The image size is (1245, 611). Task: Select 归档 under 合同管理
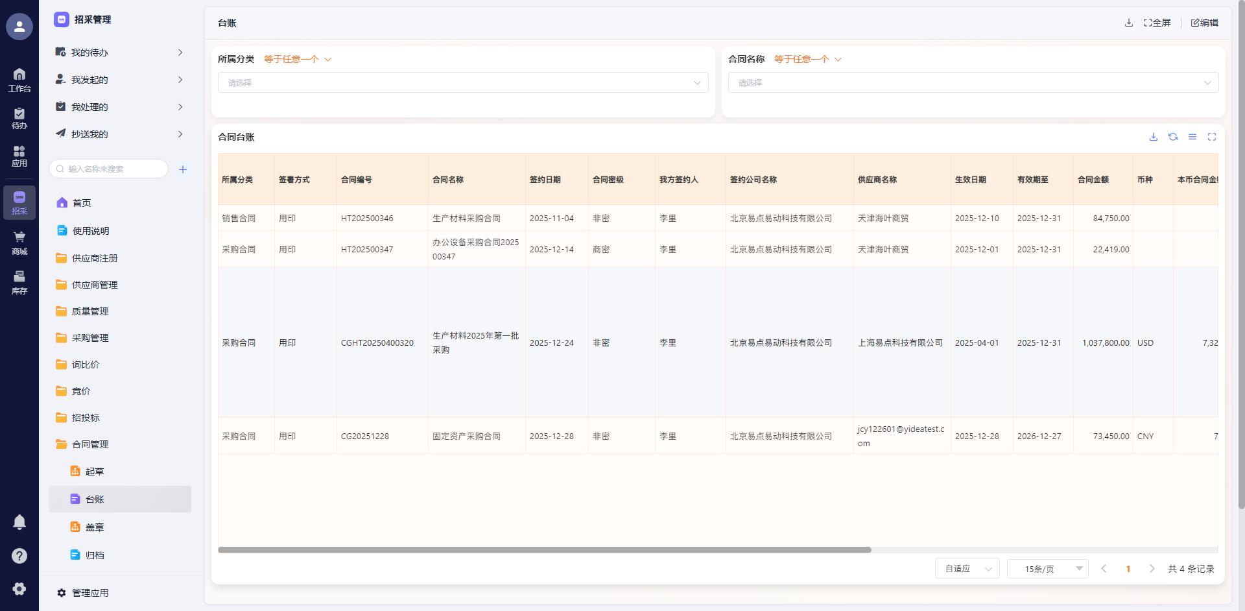click(x=120, y=555)
